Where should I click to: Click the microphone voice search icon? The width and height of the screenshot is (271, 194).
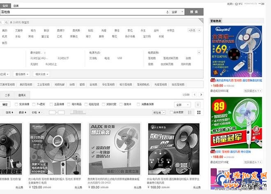[x=167, y=12]
